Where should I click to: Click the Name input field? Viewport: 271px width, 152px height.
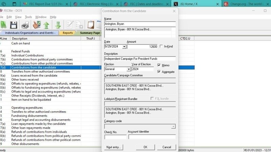point(140,24)
